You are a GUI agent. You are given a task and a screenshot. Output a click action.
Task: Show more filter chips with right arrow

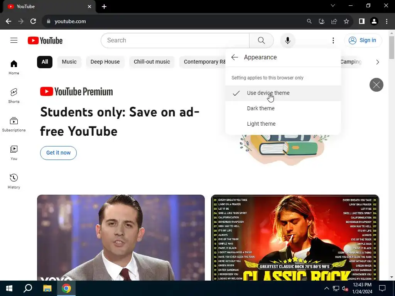click(377, 62)
